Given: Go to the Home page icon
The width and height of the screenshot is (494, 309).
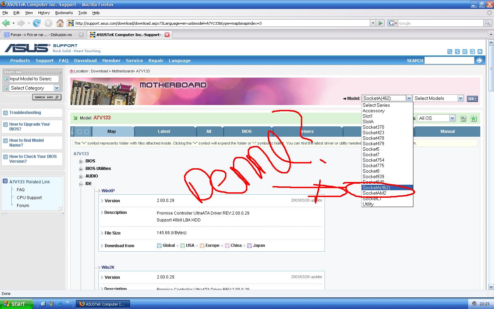Looking at the screenshot, I should click(60, 23).
